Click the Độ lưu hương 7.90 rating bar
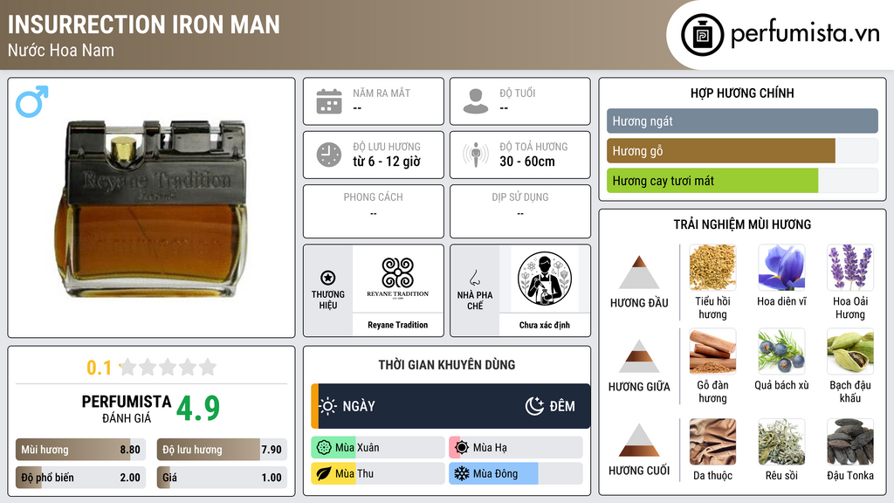 (222, 450)
